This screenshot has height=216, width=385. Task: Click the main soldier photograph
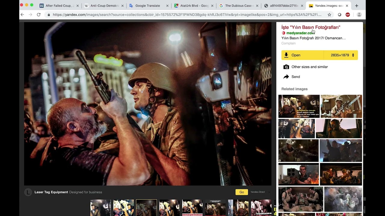[148, 104]
